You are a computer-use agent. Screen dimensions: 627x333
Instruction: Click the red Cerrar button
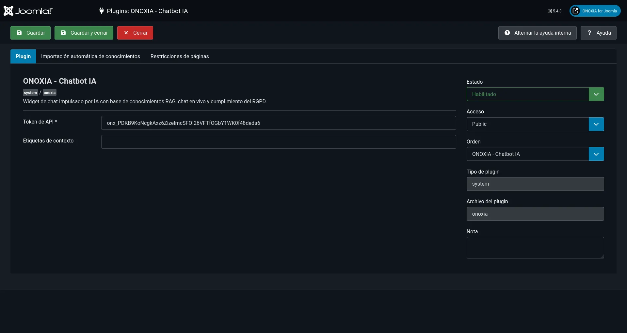tap(135, 33)
